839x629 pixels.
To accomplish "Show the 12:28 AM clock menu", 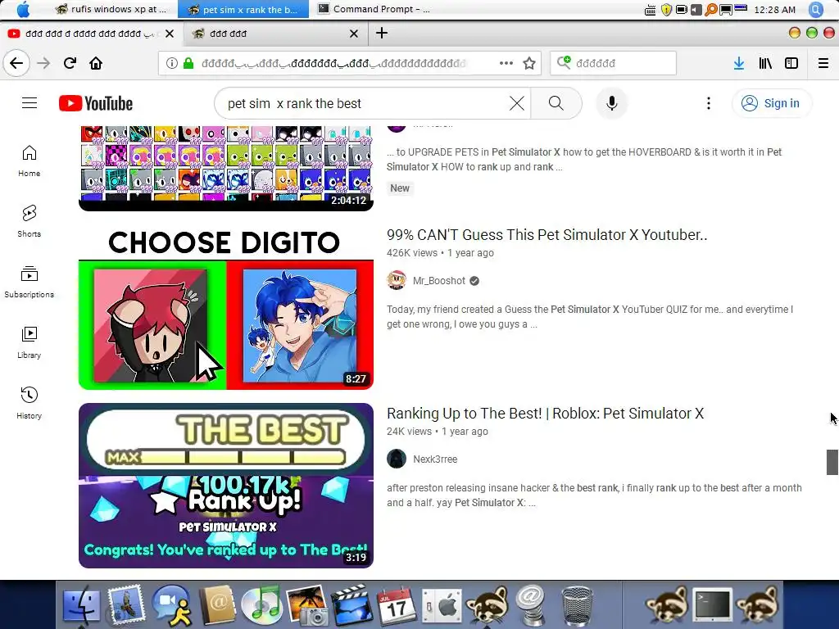I will [774, 9].
